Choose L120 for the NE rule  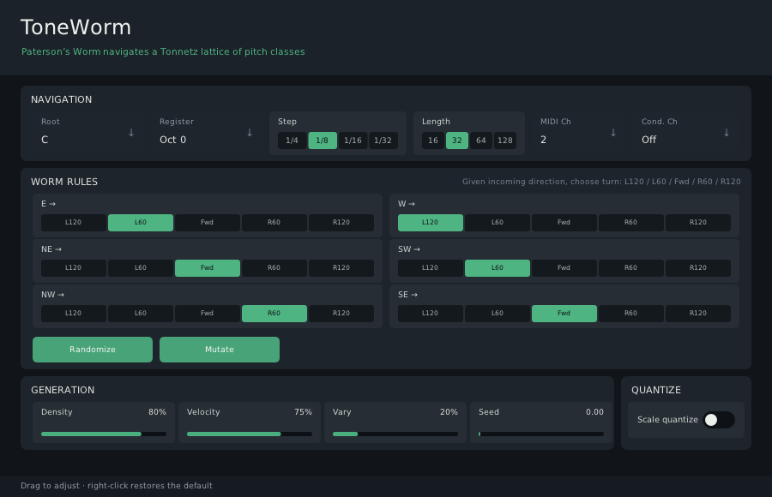click(74, 267)
